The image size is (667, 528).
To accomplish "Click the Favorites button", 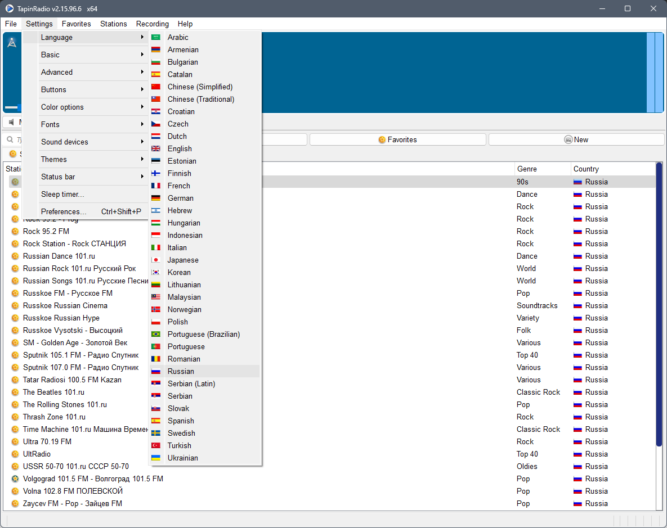I will tap(398, 139).
